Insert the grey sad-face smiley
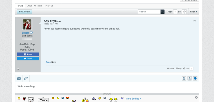 105,98
